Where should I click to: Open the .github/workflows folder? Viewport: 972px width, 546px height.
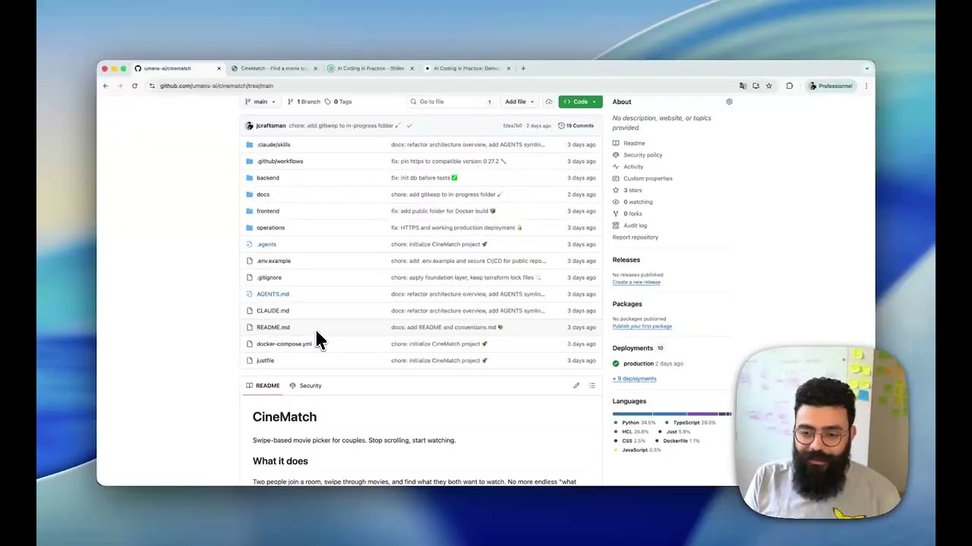point(279,162)
